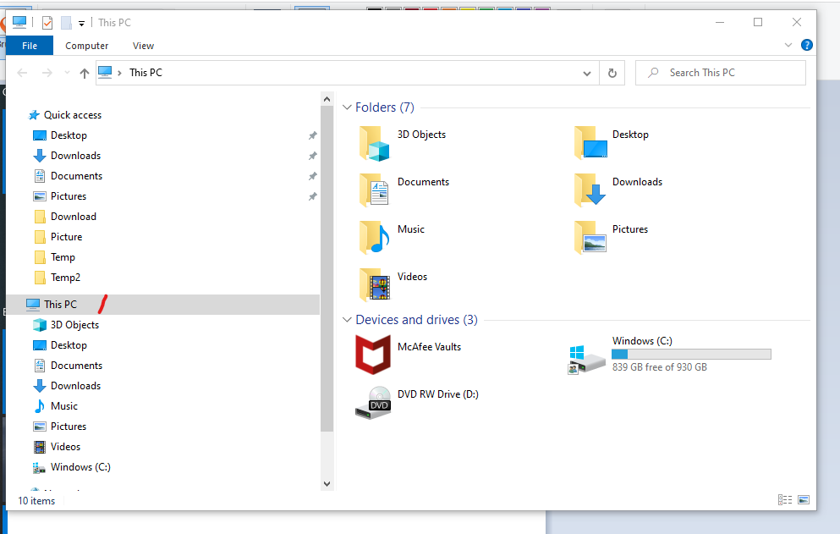Open the 3D Objects folder icon
Viewport: 840px width, 534px height.
[x=374, y=142]
